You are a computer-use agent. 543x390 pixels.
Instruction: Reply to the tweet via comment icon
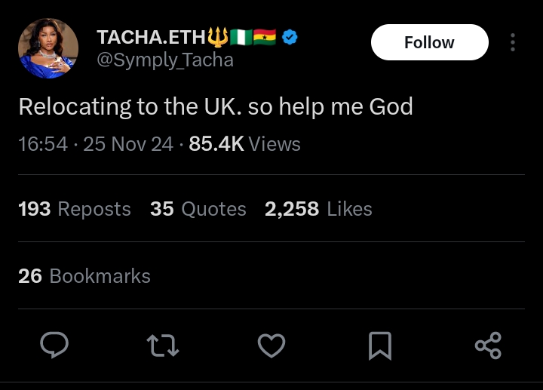tap(54, 345)
